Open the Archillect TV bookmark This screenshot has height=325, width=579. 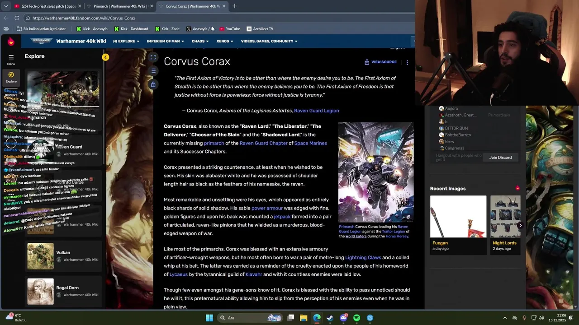260,29
